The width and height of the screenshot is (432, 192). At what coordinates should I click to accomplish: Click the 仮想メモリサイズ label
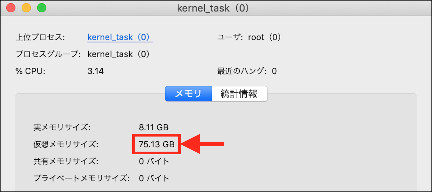tap(66, 144)
